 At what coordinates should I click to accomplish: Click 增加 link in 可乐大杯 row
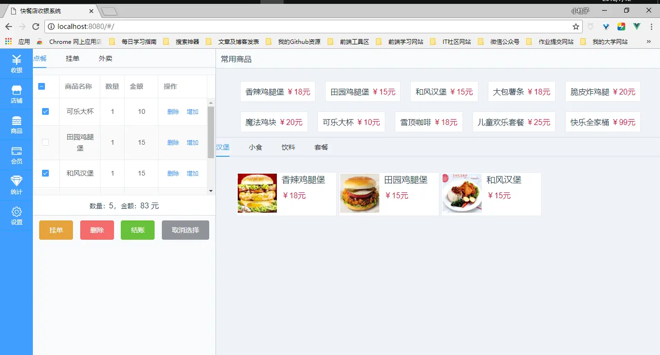[193, 111]
